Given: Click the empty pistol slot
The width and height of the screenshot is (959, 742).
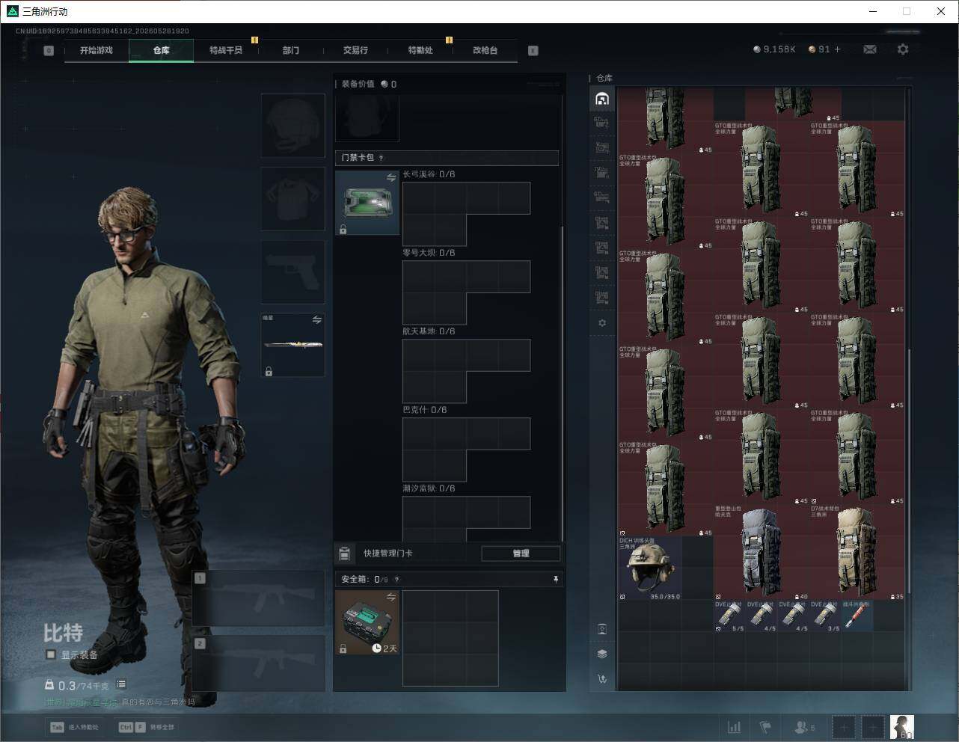Looking at the screenshot, I should point(292,272).
